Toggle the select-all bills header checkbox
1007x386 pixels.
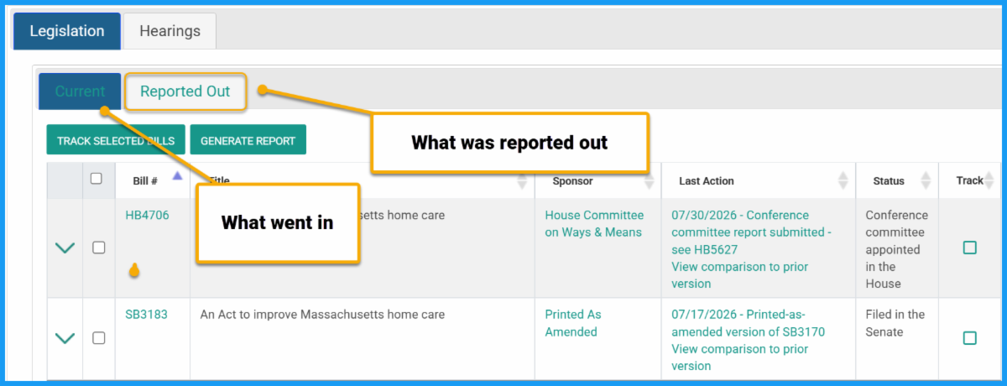[x=97, y=178]
